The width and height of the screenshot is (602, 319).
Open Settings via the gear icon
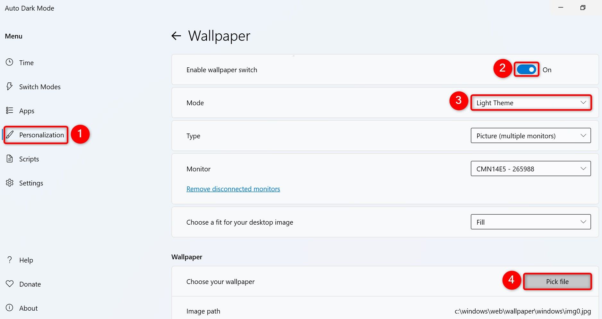[x=9, y=183]
